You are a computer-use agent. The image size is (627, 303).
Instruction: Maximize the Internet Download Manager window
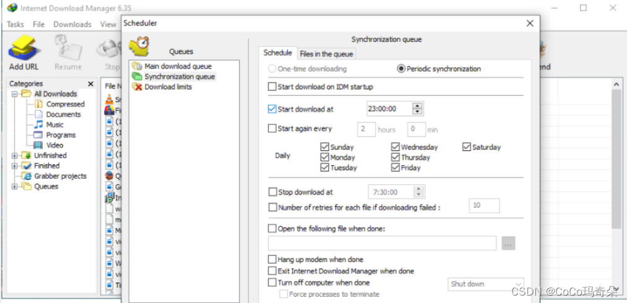click(x=584, y=7)
